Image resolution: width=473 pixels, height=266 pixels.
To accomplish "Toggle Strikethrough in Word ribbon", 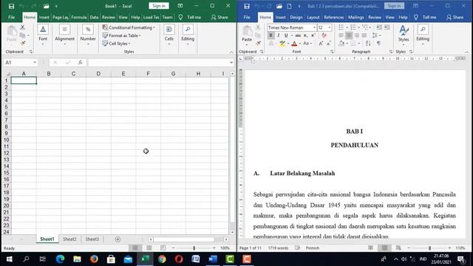I will (298, 35).
